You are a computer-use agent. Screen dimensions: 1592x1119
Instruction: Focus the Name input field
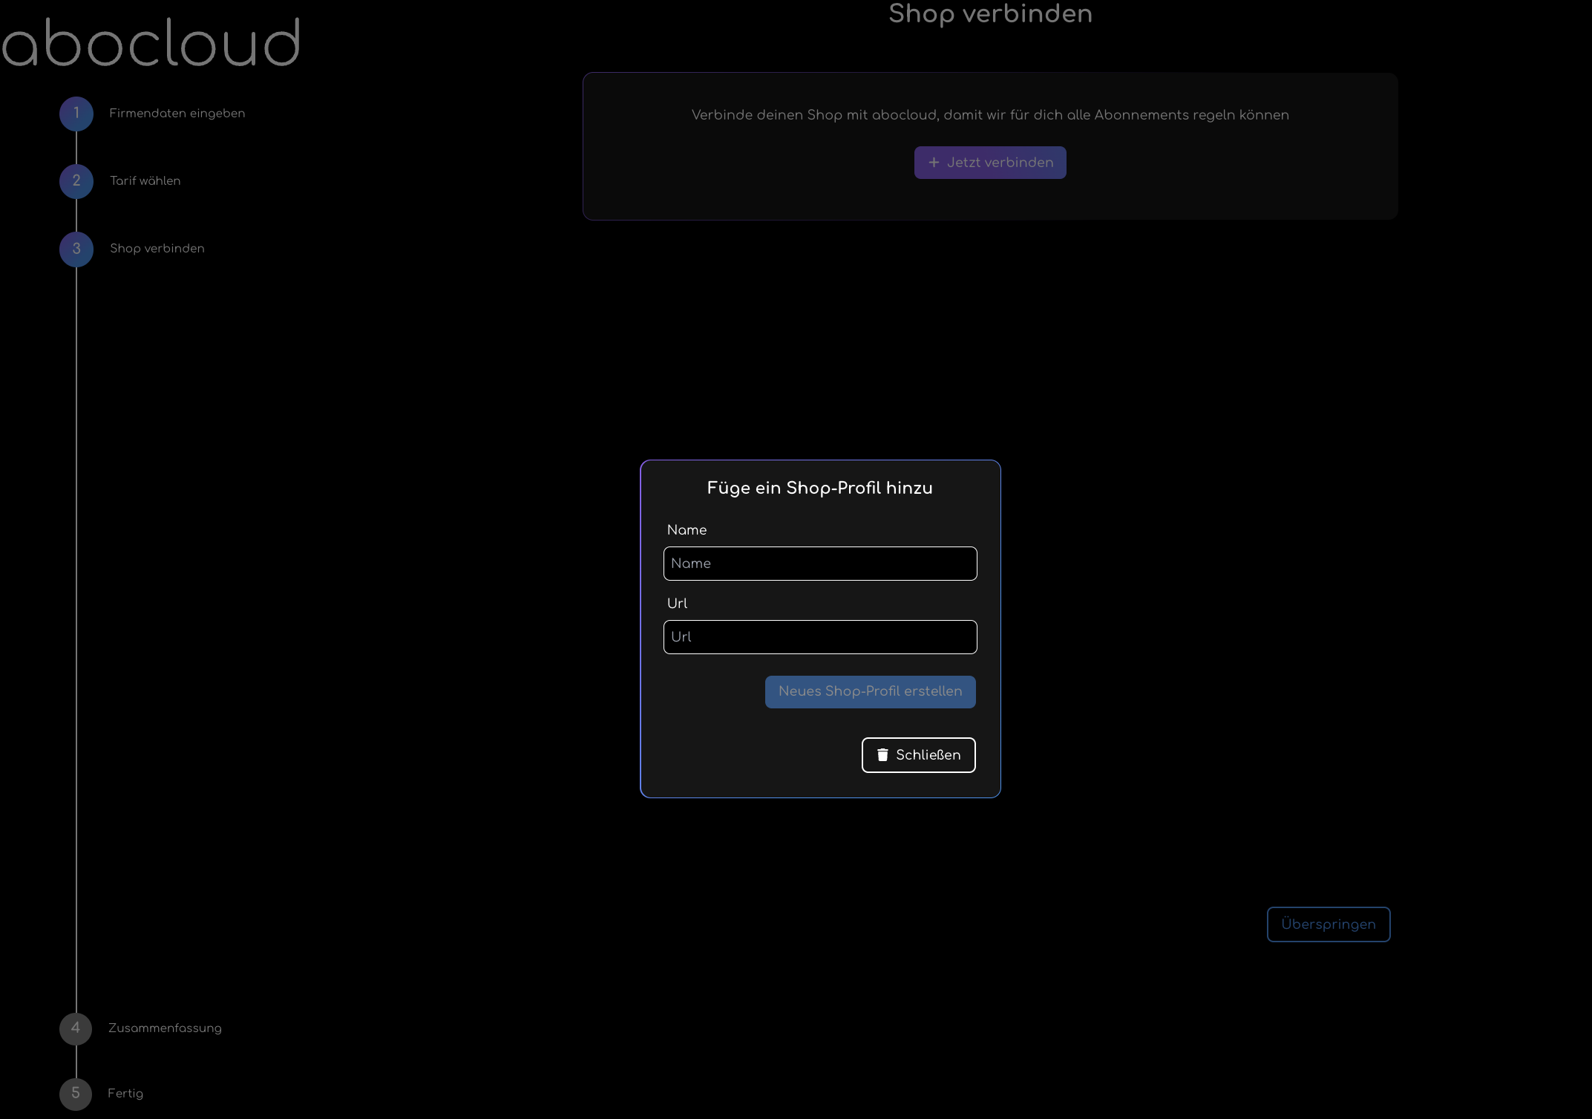click(820, 564)
